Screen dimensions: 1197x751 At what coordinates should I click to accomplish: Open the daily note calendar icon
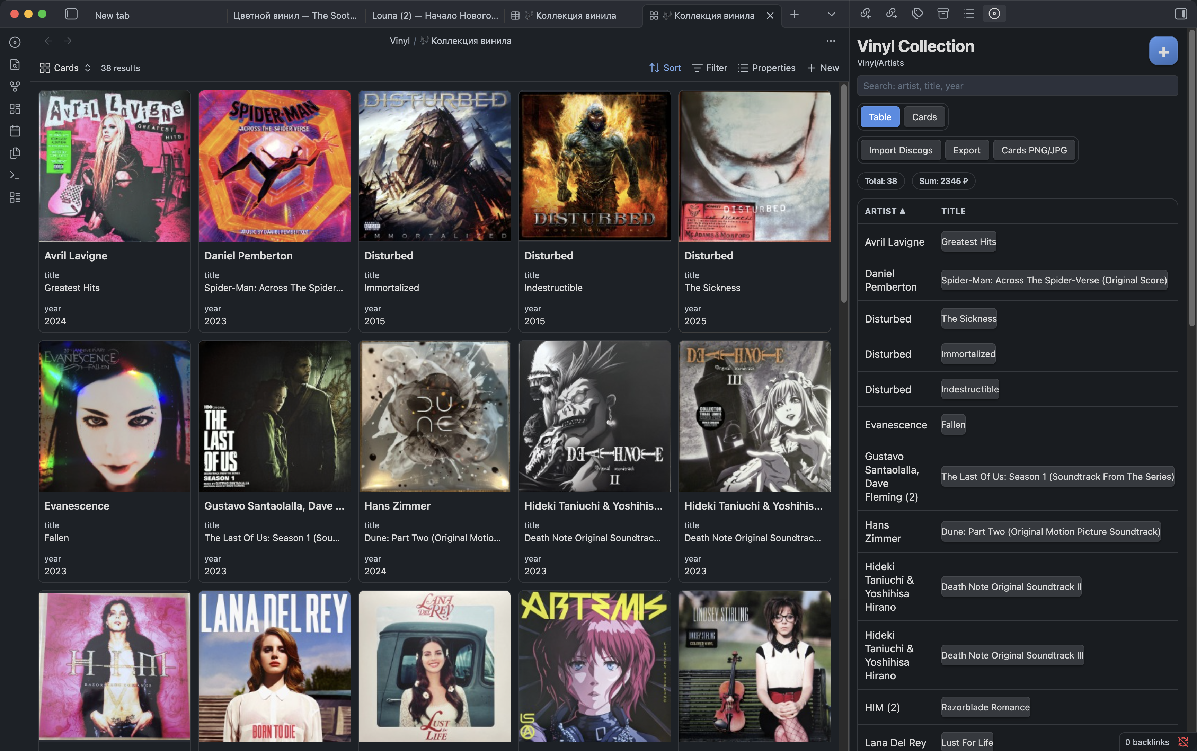[x=15, y=131]
